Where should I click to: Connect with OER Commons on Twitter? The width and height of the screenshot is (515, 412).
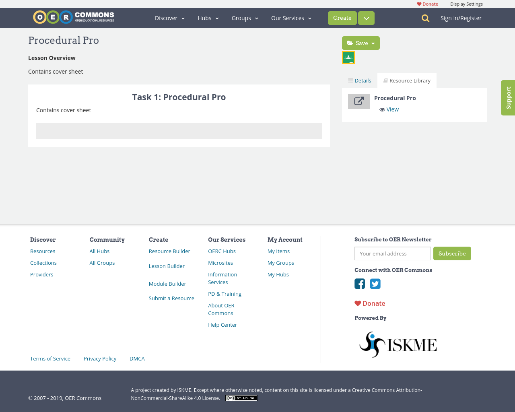pyautogui.click(x=375, y=284)
